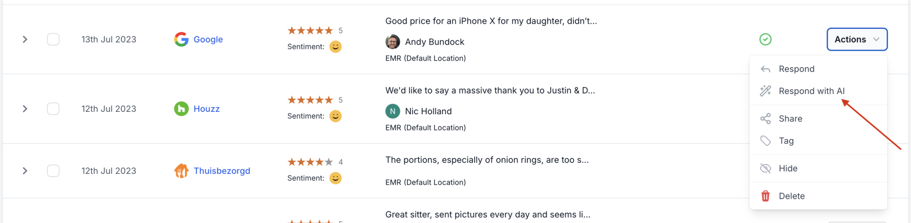
Task: Click Nic Holland's avatar icon
Action: point(393,111)
